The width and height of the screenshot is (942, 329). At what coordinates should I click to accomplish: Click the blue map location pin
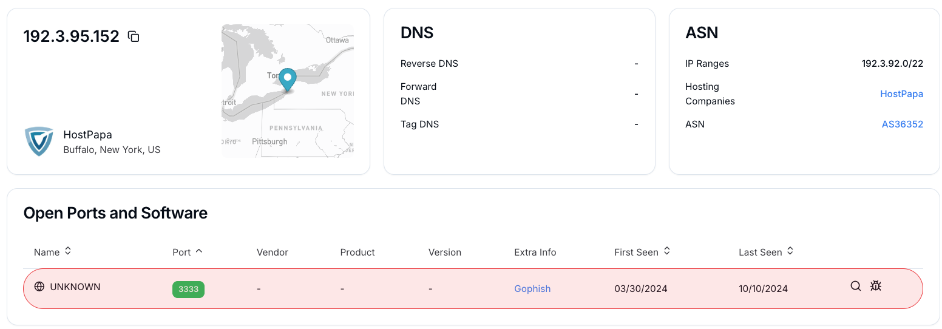[287, 80]
